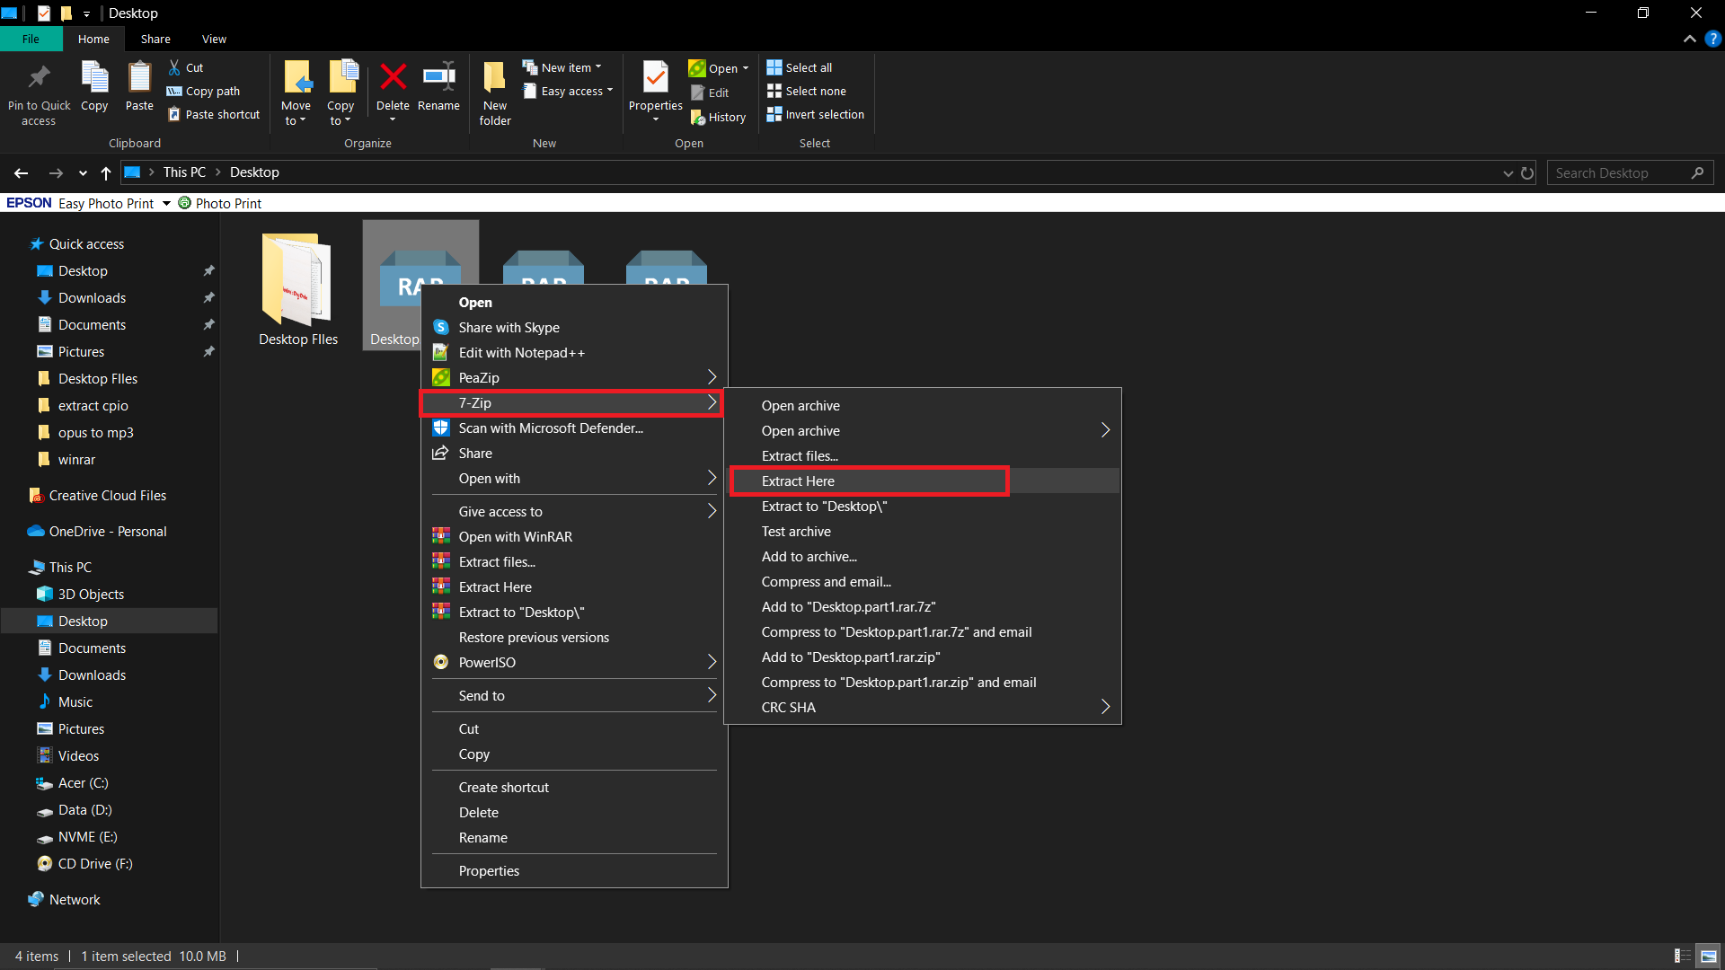
Task: Click the Copy ribbon icon
Action: point(94,77)
